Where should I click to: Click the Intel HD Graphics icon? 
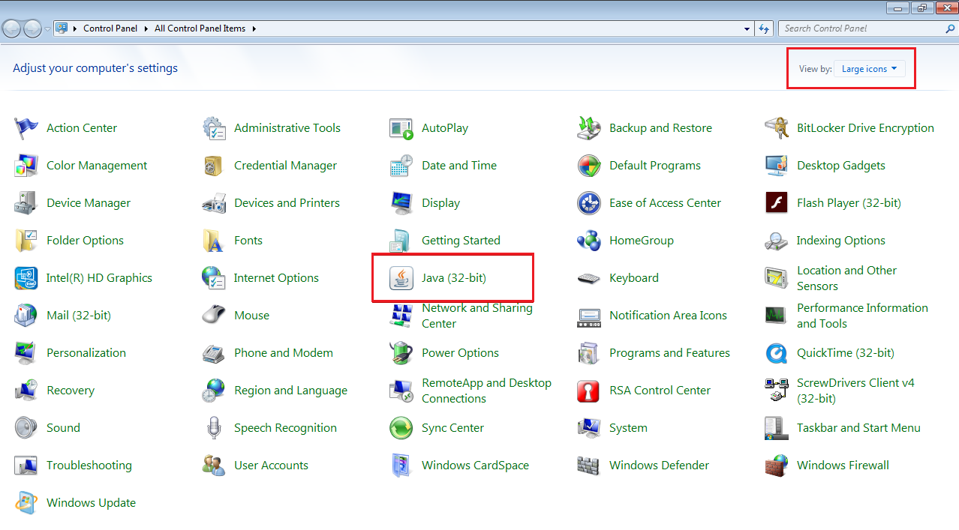point(26,278)
